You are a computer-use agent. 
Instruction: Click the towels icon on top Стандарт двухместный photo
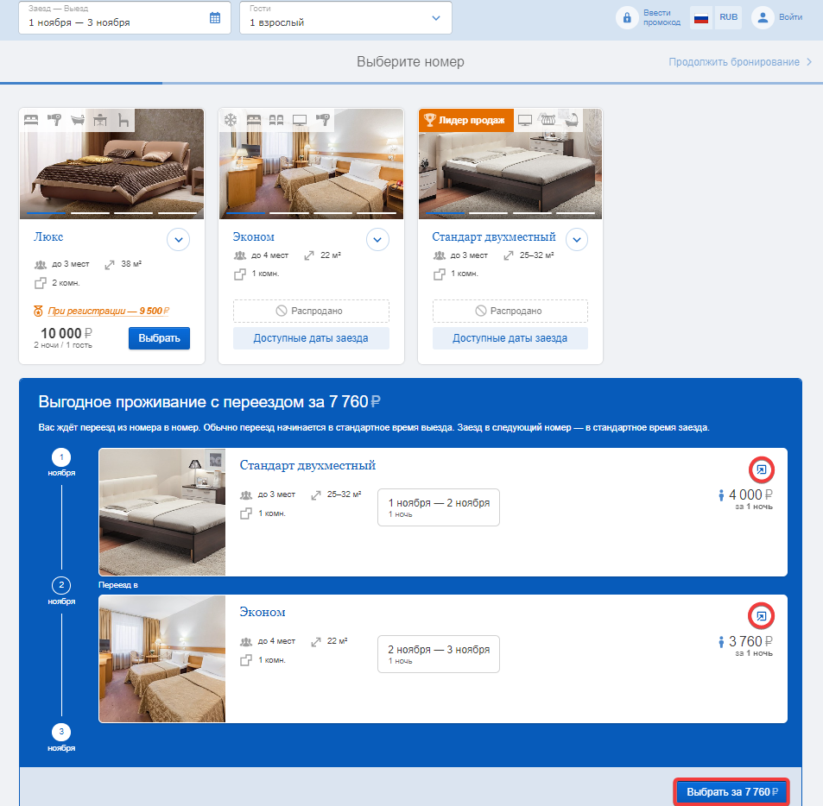[548, 120]
